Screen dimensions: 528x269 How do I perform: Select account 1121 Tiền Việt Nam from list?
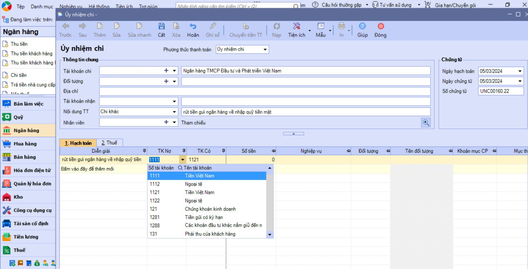tap(199, 192)
